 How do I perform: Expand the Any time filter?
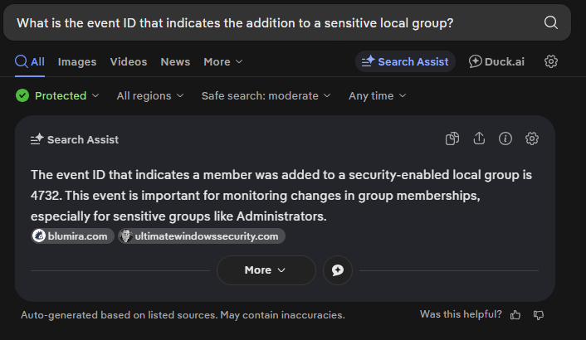(x=377, y=95)
